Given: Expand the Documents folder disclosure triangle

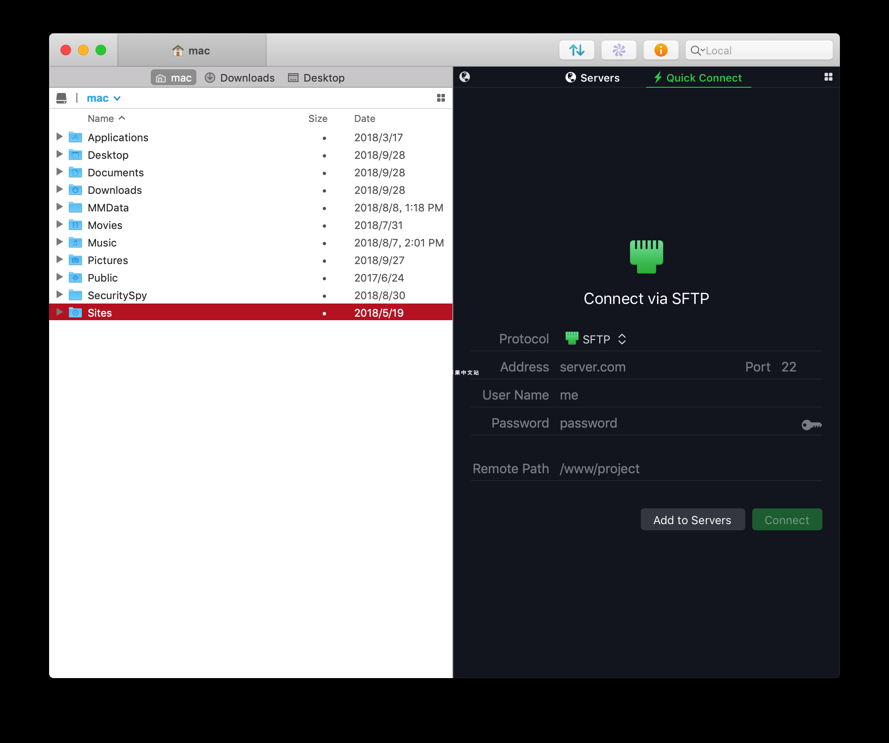Looking at the screenshot, I should [x=60, y=172].
